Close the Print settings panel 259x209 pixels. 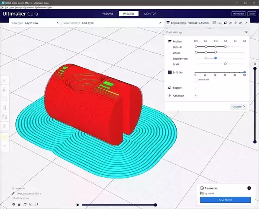tap(246, 32)
